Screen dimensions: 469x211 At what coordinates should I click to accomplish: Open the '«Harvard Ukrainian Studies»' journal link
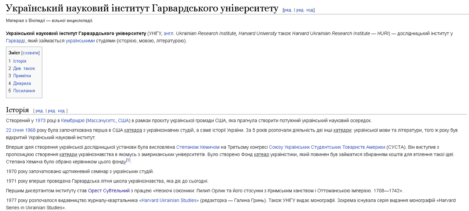pyautogui.click(x=169, y=200)
